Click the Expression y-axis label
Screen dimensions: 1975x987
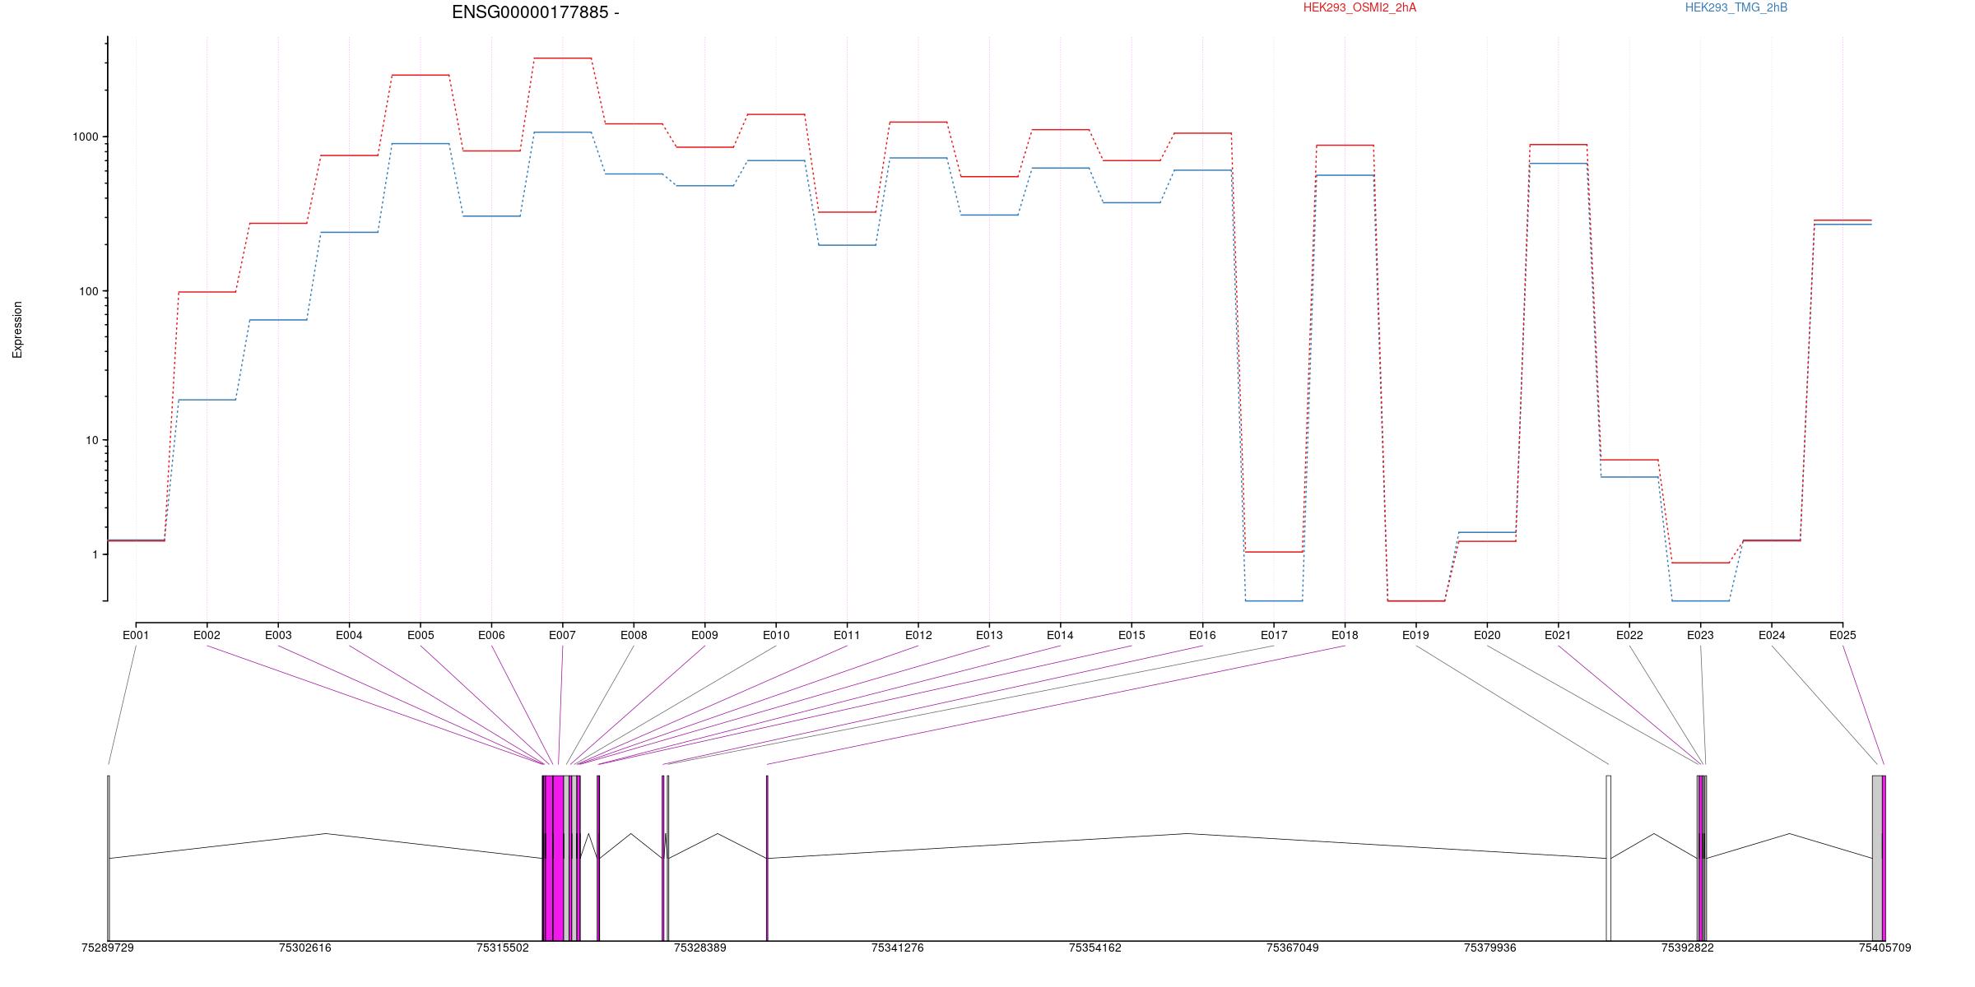pyautogui.click(x=17, y=330)
